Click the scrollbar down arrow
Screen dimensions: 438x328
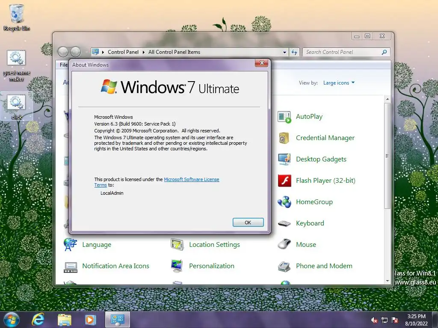tap(388, 281)
